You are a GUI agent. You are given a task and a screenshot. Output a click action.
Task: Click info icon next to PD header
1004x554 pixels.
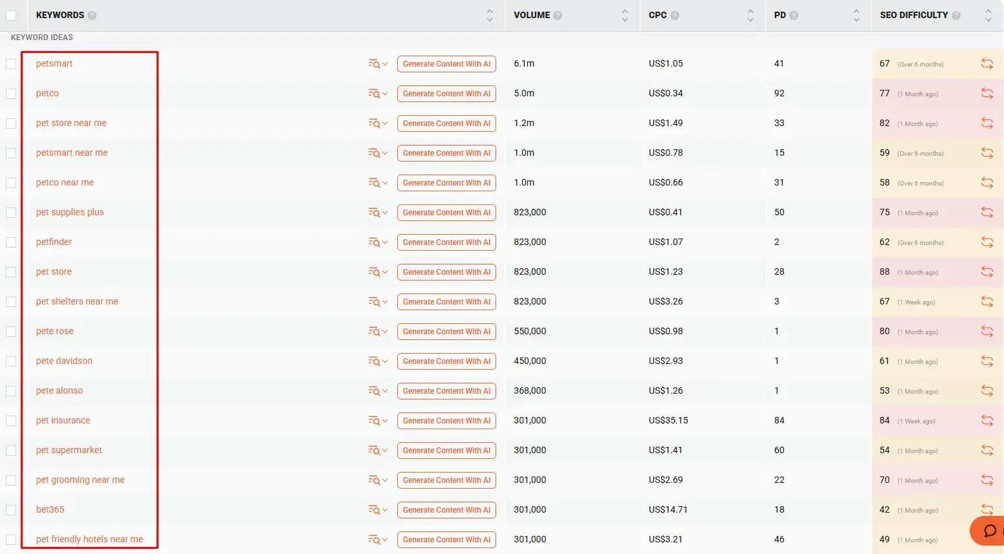794,16
